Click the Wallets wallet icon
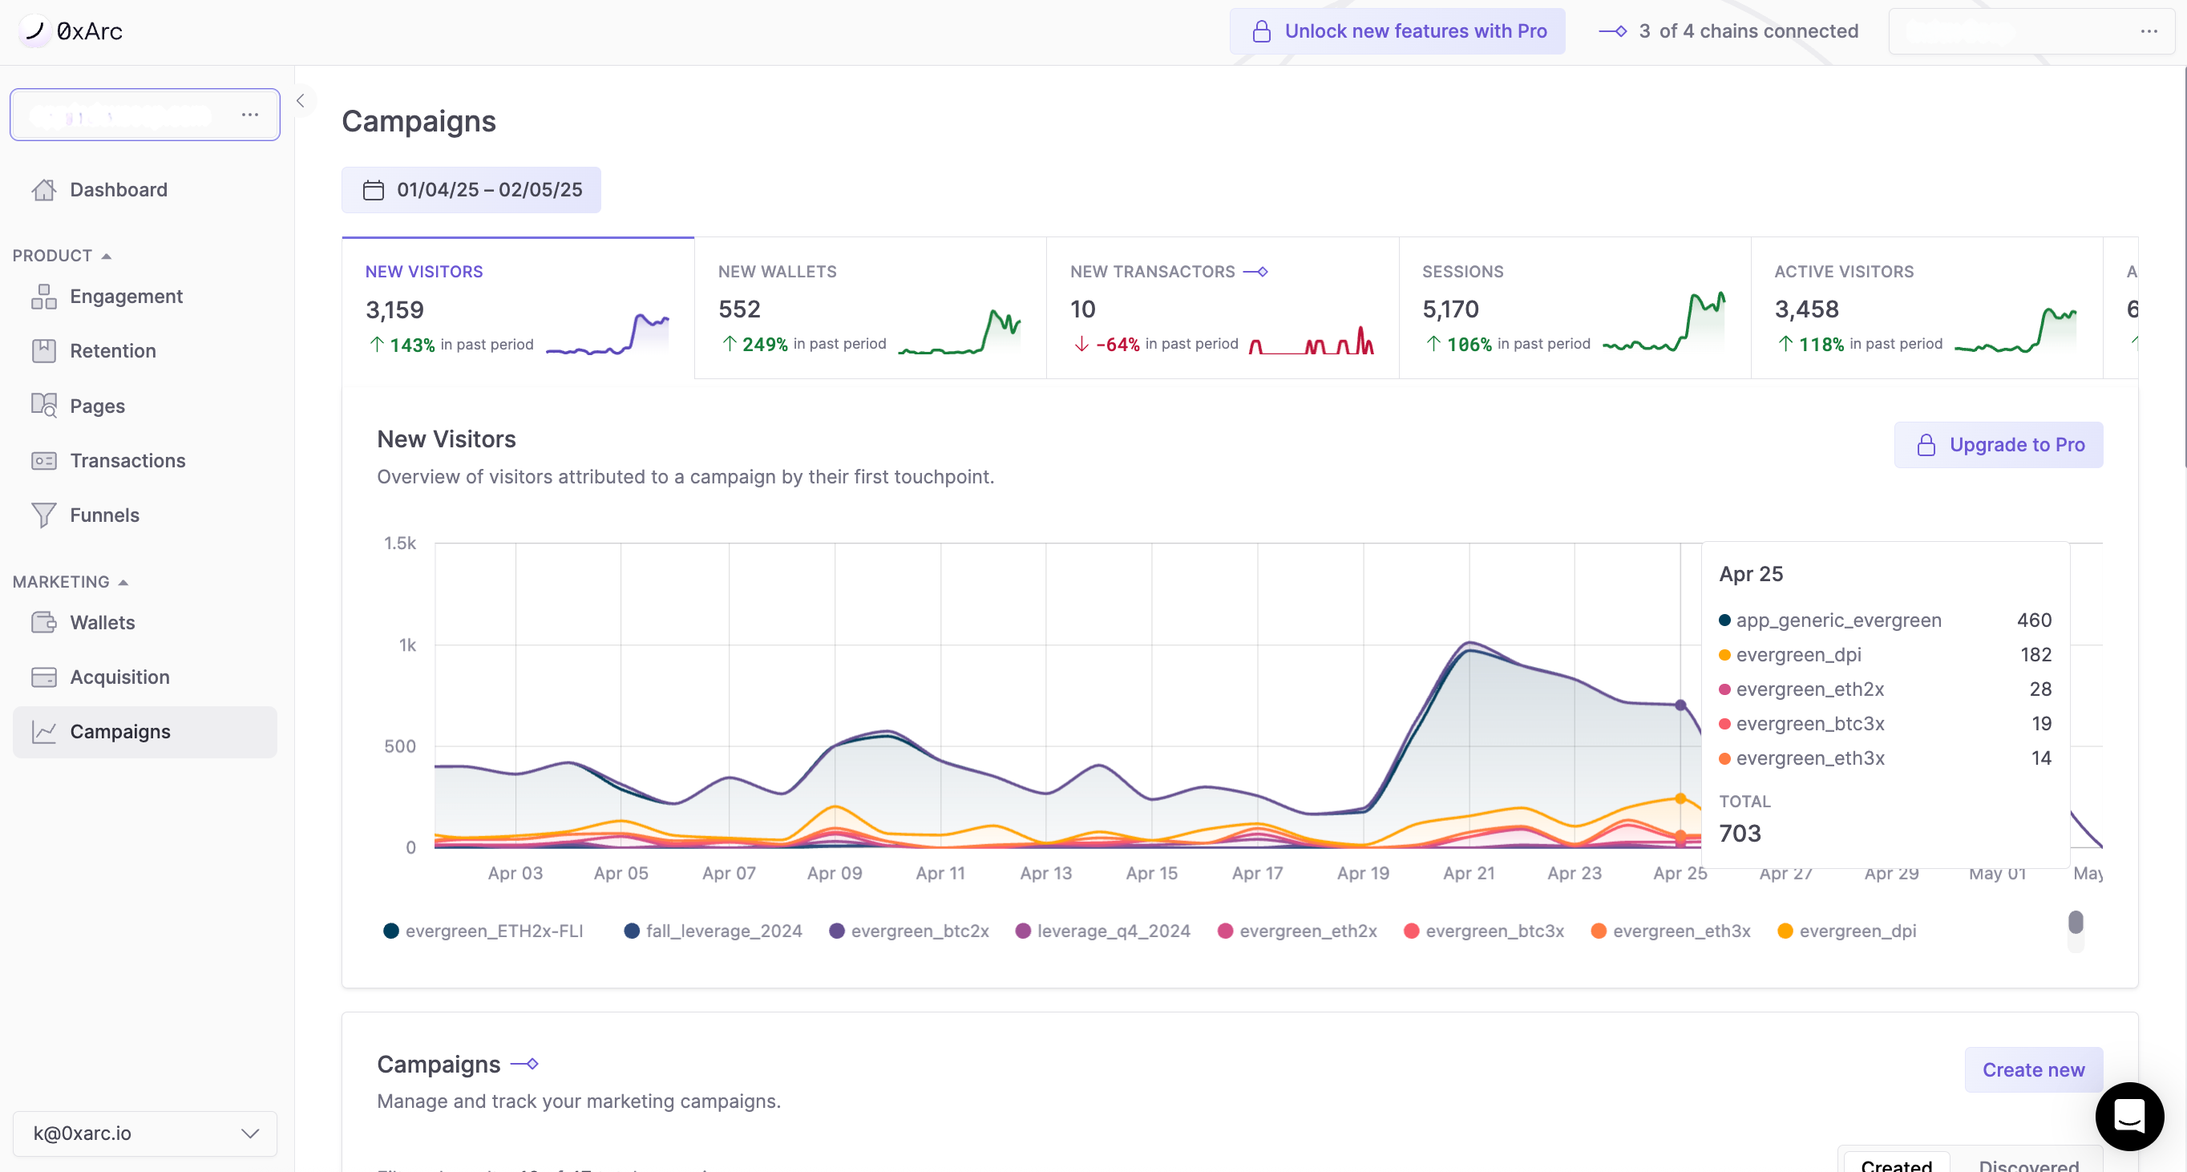Viewport: 2187px width, 1172px height. 43,622
